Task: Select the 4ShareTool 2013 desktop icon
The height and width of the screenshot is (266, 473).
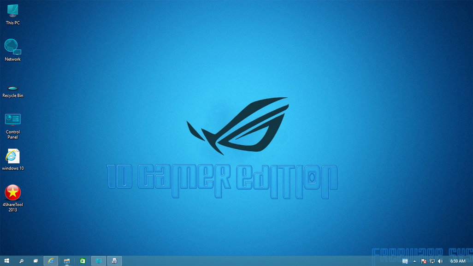Action: 12,198
